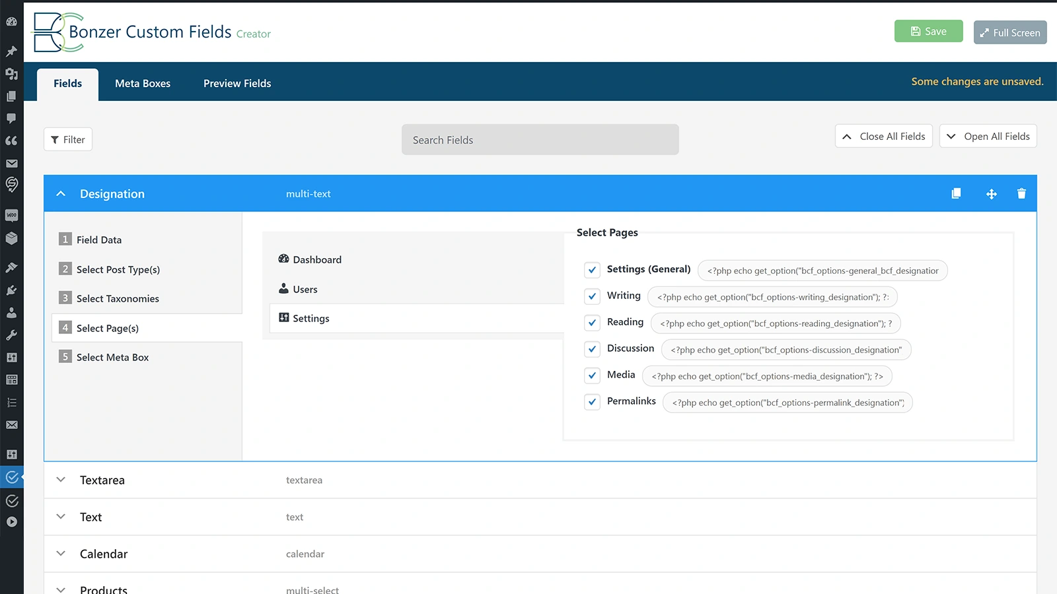Expand the Calendar field row
The image size is (1057, 594).
pos(61,554)
